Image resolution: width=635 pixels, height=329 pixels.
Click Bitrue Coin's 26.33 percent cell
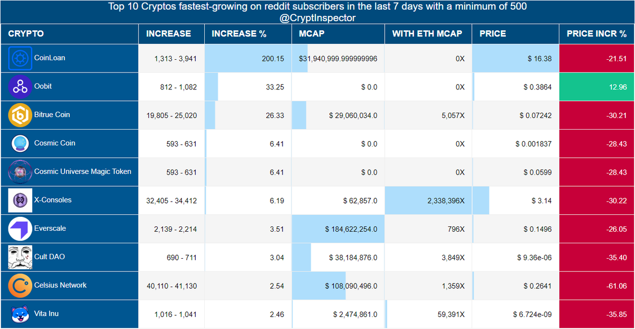click(248, 115)
